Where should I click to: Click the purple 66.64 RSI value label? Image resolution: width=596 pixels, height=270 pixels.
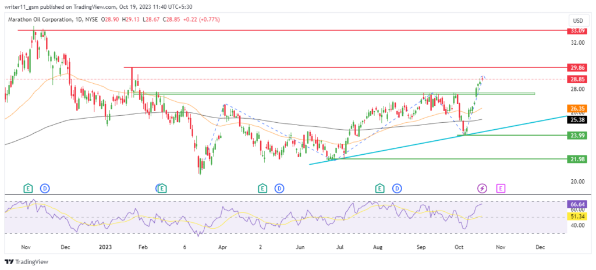click(x=576, y=204)
